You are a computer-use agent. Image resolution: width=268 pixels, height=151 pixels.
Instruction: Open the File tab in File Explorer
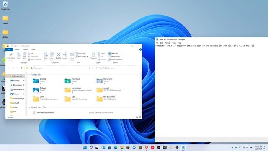(9, 49)
